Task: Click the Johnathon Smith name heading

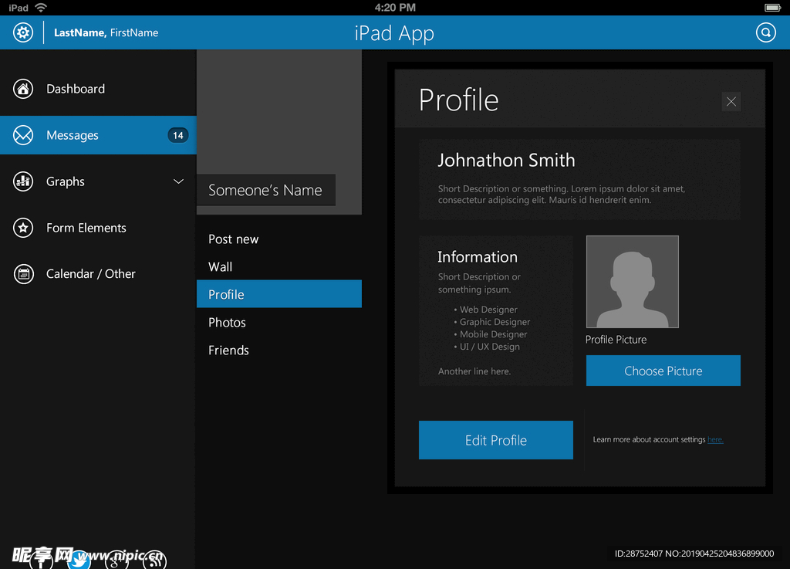Action: click(x=506, y=161)
